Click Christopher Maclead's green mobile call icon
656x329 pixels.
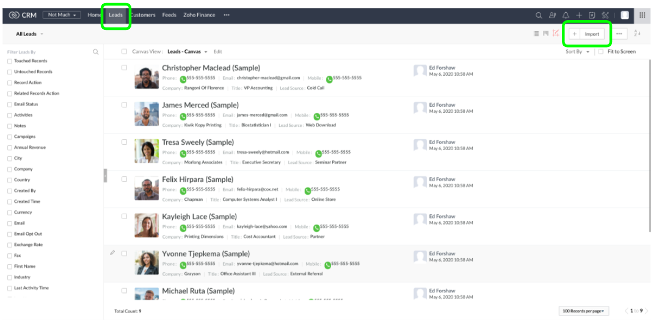[x=329, y=79]
